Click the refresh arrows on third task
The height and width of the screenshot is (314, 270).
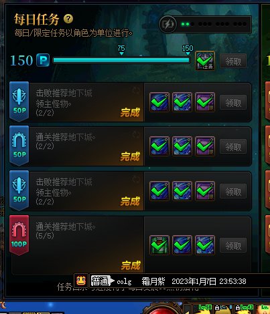pos(136,179)
